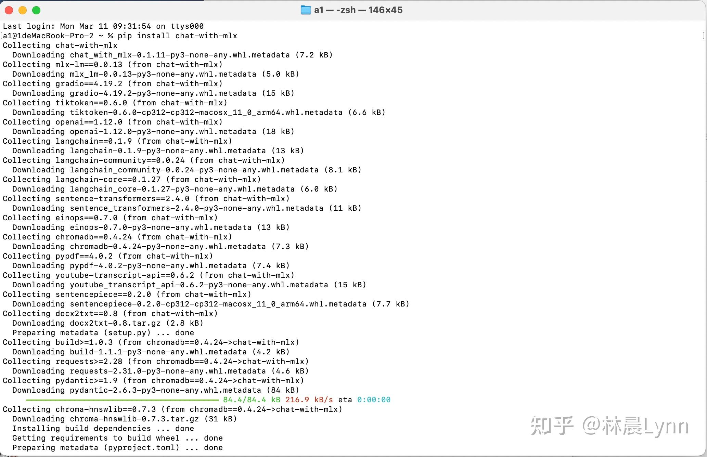Screen dimensions: 707x457
Task: Click the docx2txt-0.8.tar.gz download line
Action: pyautogui.click(x=107, y=323)
